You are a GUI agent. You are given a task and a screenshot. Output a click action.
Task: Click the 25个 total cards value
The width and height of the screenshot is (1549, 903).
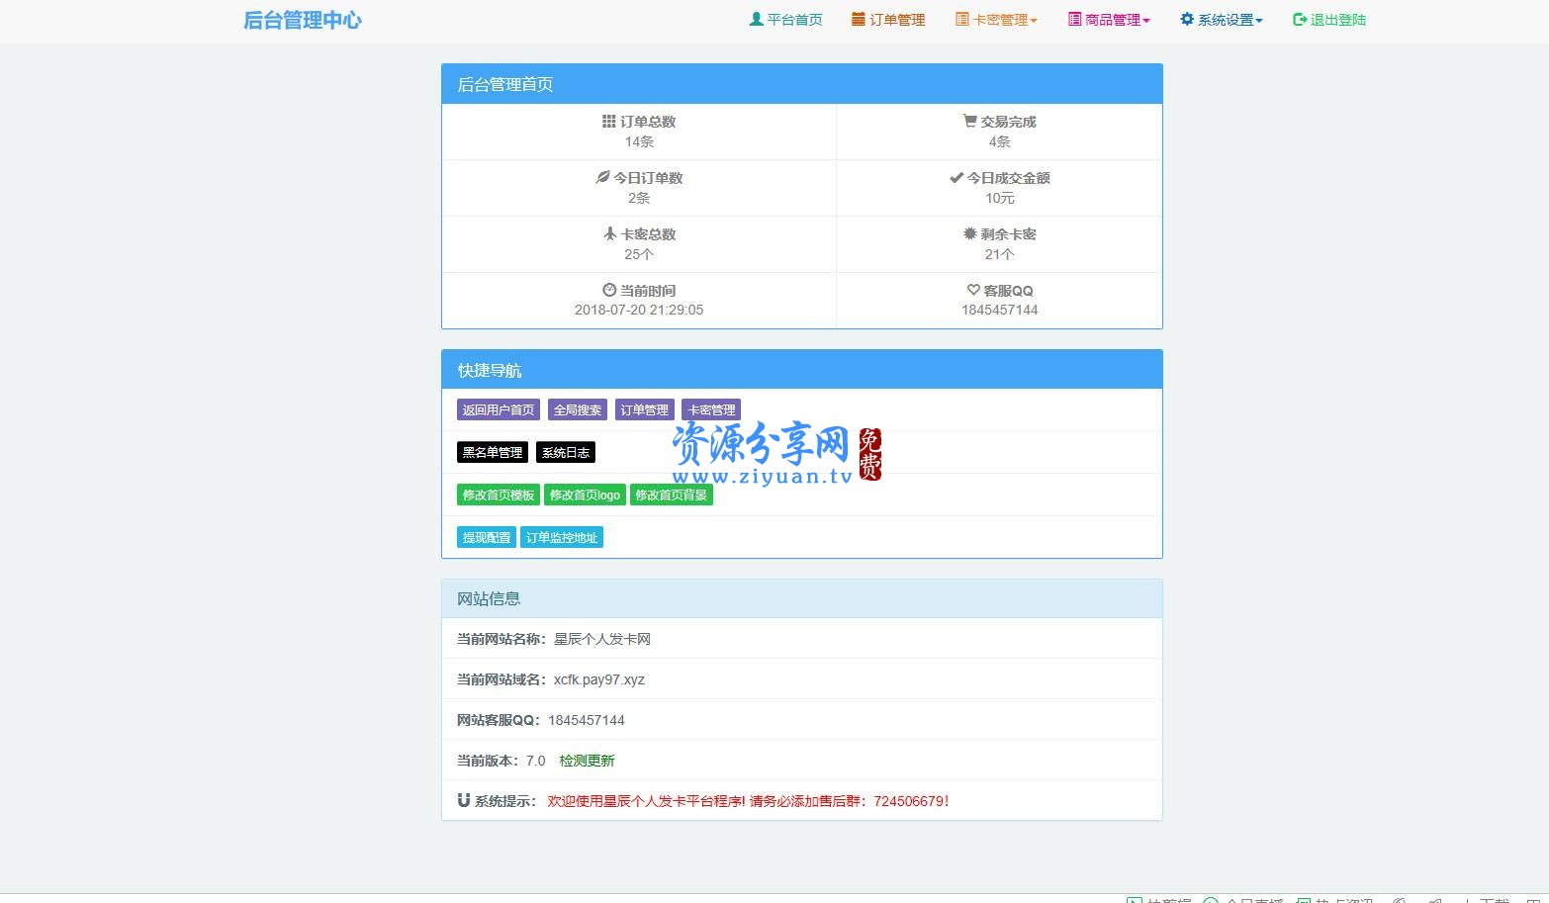tap(639, 254)
